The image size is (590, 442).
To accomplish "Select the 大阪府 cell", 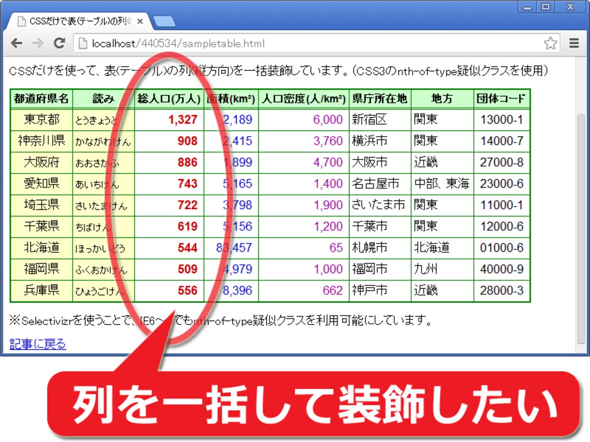I will pos(41,162).
